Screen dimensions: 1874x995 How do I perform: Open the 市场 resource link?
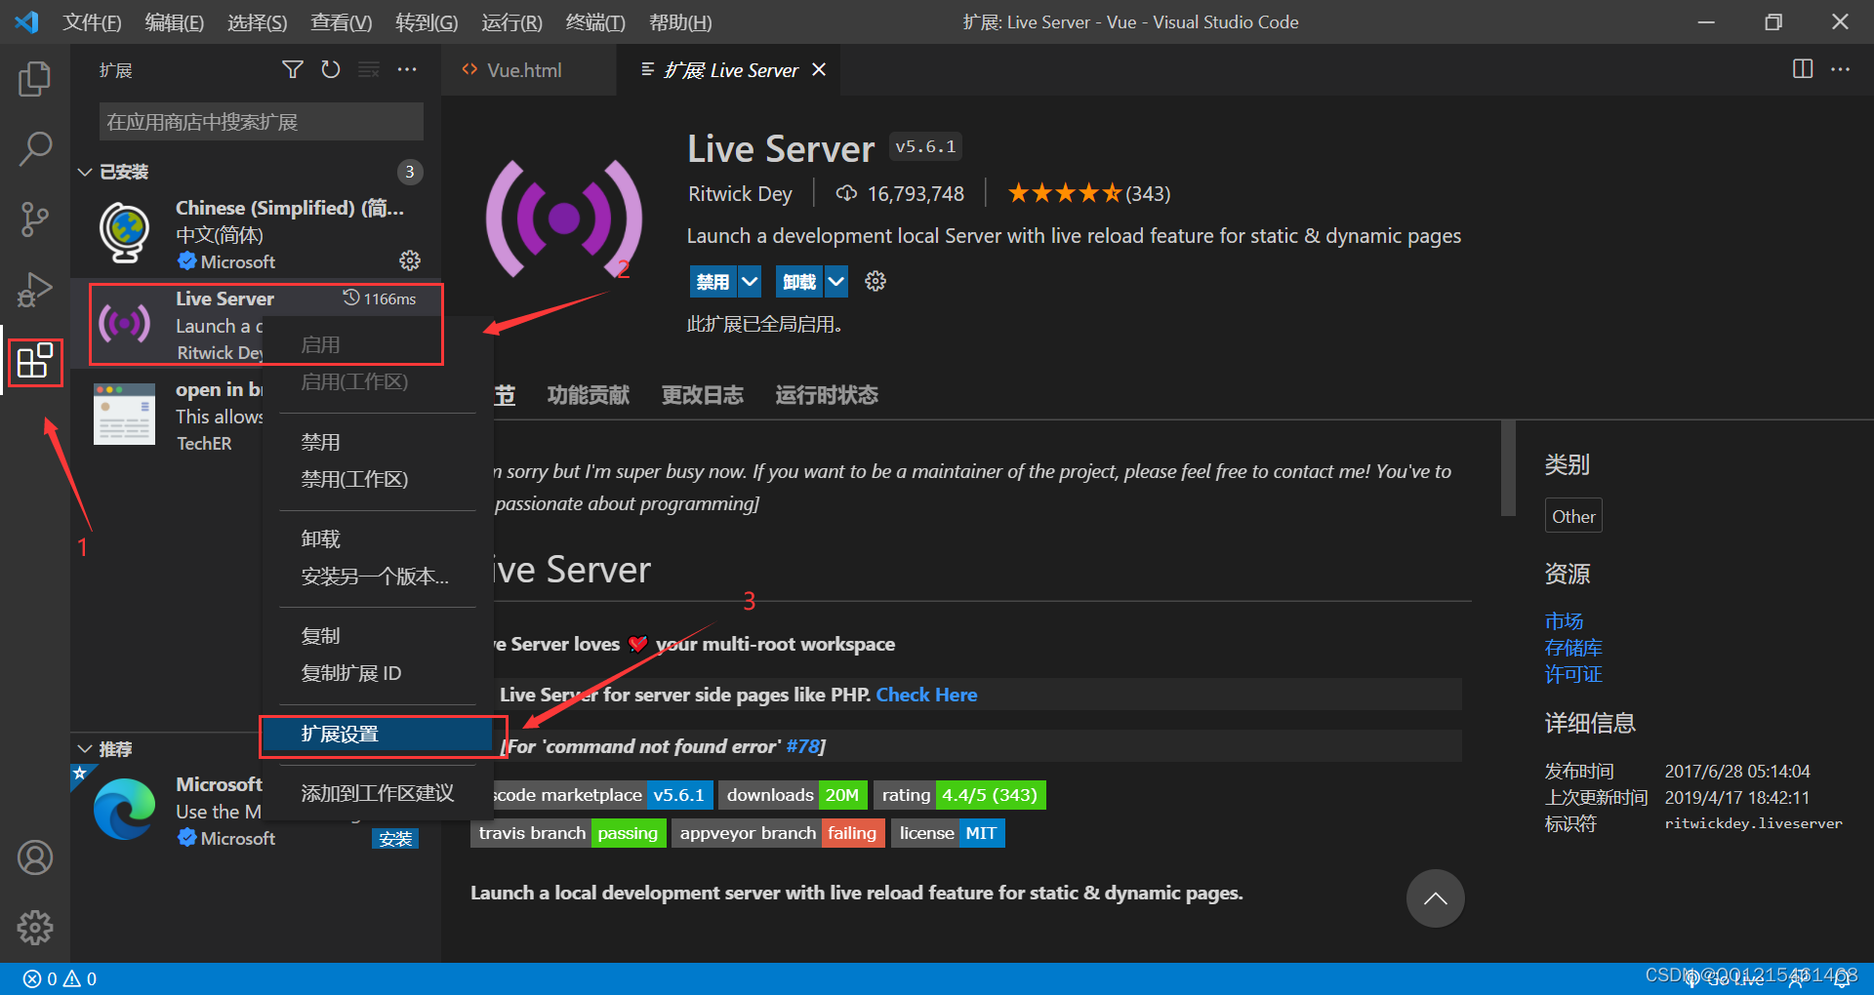click(x=1564, y=620)
